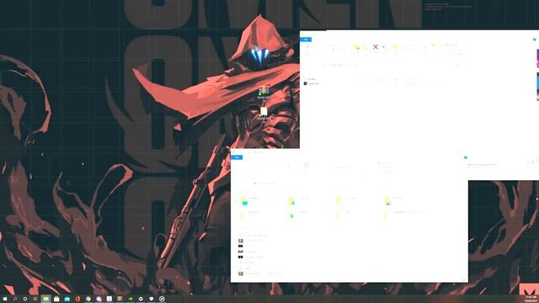Image resolution: width=539 pixels, height=303 pixels.
Task: Click Help icon in upper Explorer window
Action: [x=534, y=40]
